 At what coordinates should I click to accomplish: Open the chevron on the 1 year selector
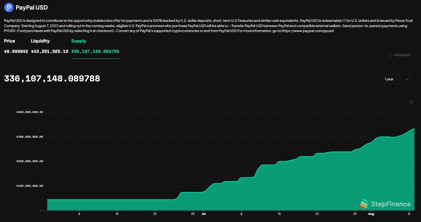click(x=407, y=79)
